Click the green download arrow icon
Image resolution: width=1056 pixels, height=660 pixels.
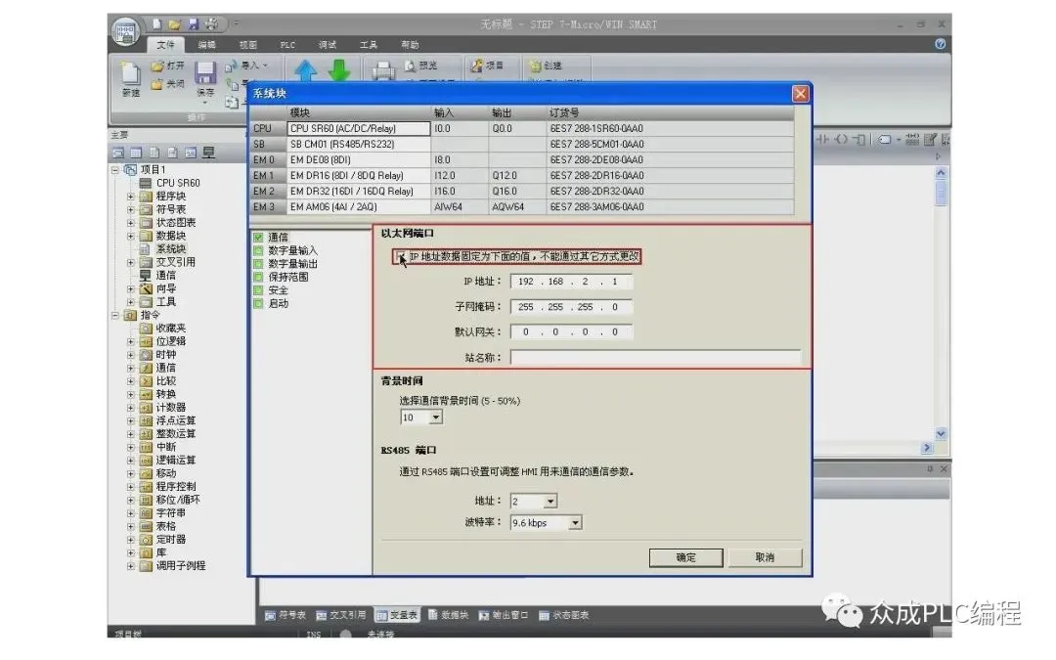coord(339,70)
